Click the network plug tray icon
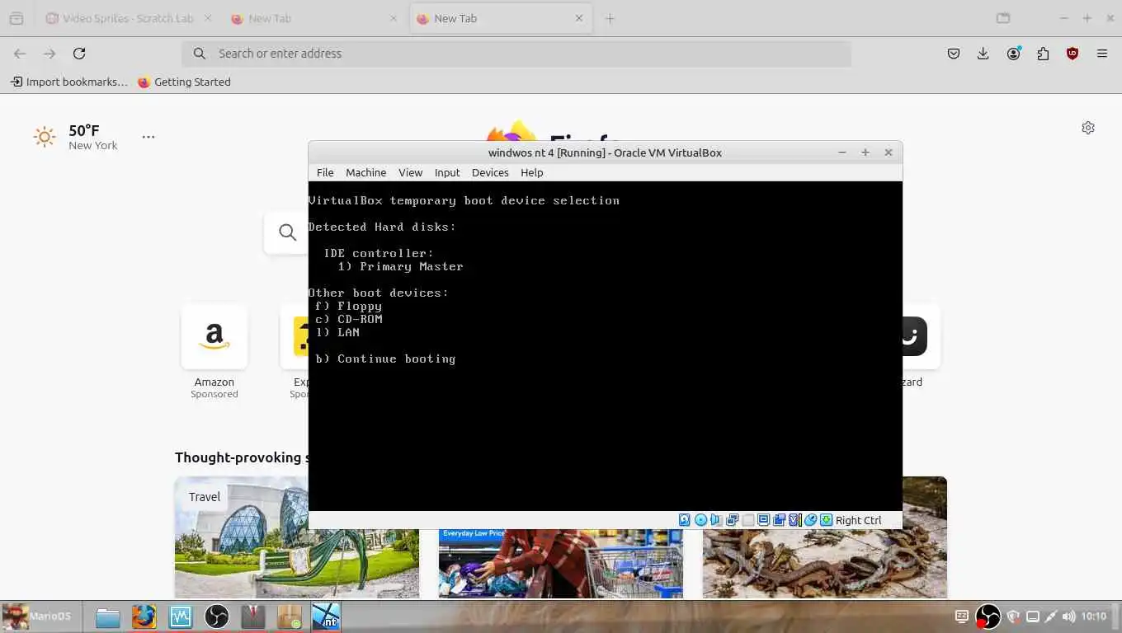This screenshot has width=1122, height=633. pos(1050,617)
